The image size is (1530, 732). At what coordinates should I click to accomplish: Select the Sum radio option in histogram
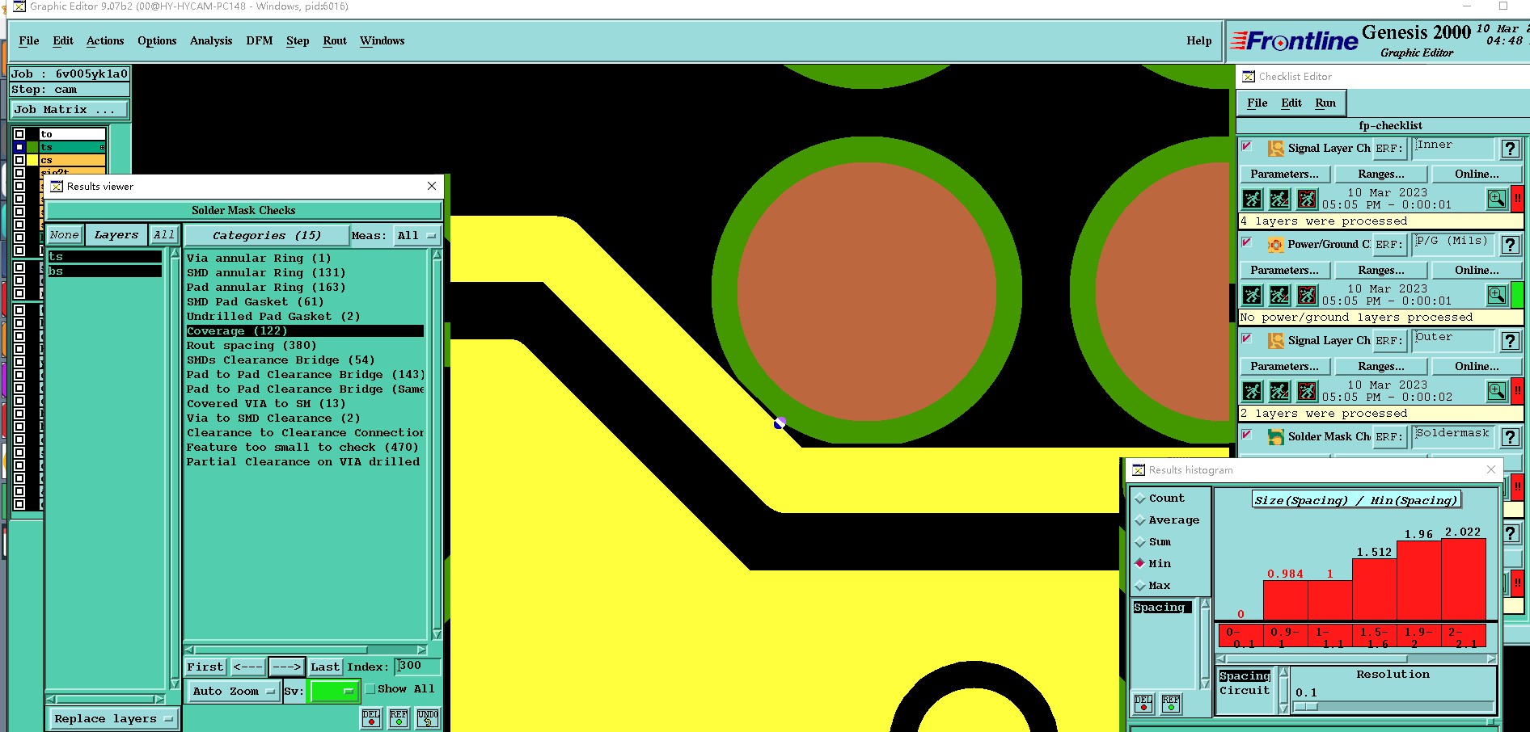[1140, 542]
